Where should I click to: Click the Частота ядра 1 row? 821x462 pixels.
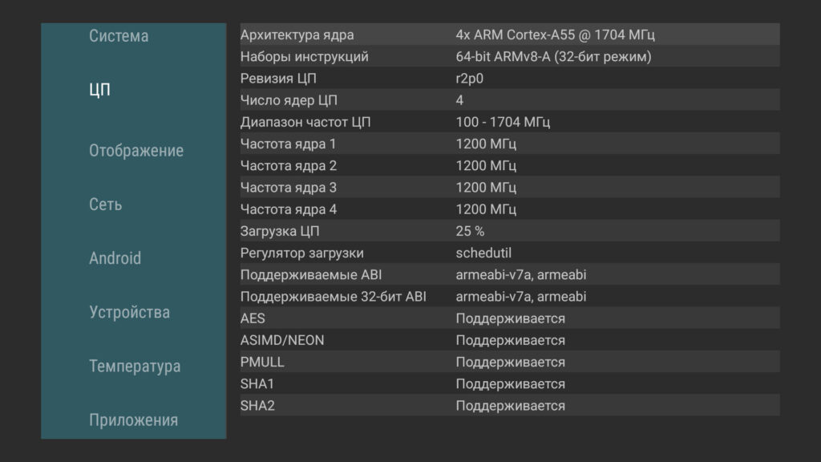pos(509,144)
